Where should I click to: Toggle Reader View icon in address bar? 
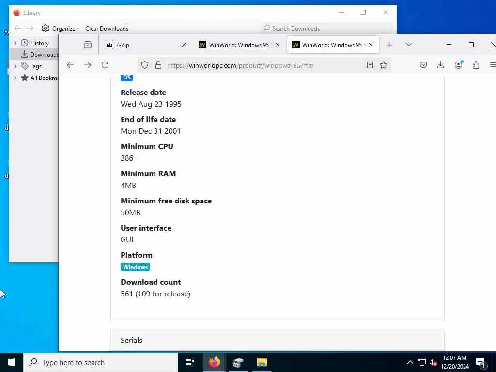[370, 65]
